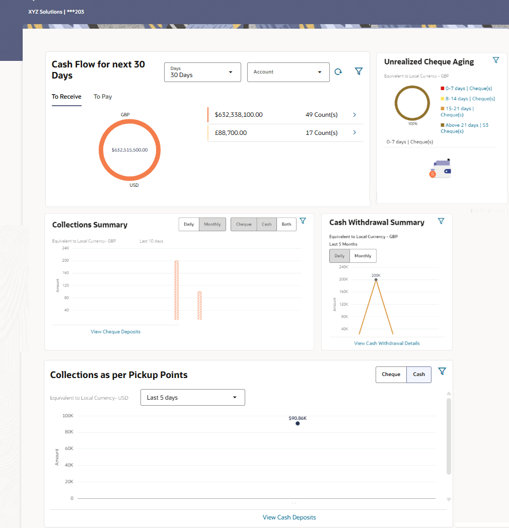Select Monthly in Collections Summary

(x=212, y=224)
